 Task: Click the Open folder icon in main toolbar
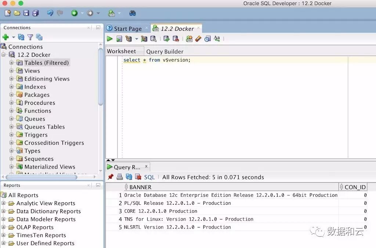[x=17, y=13]
